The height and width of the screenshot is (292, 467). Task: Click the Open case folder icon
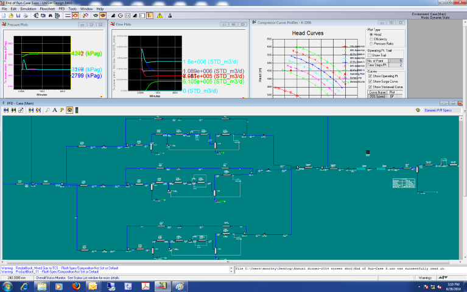pyautogui.click(x=11, y=15)
